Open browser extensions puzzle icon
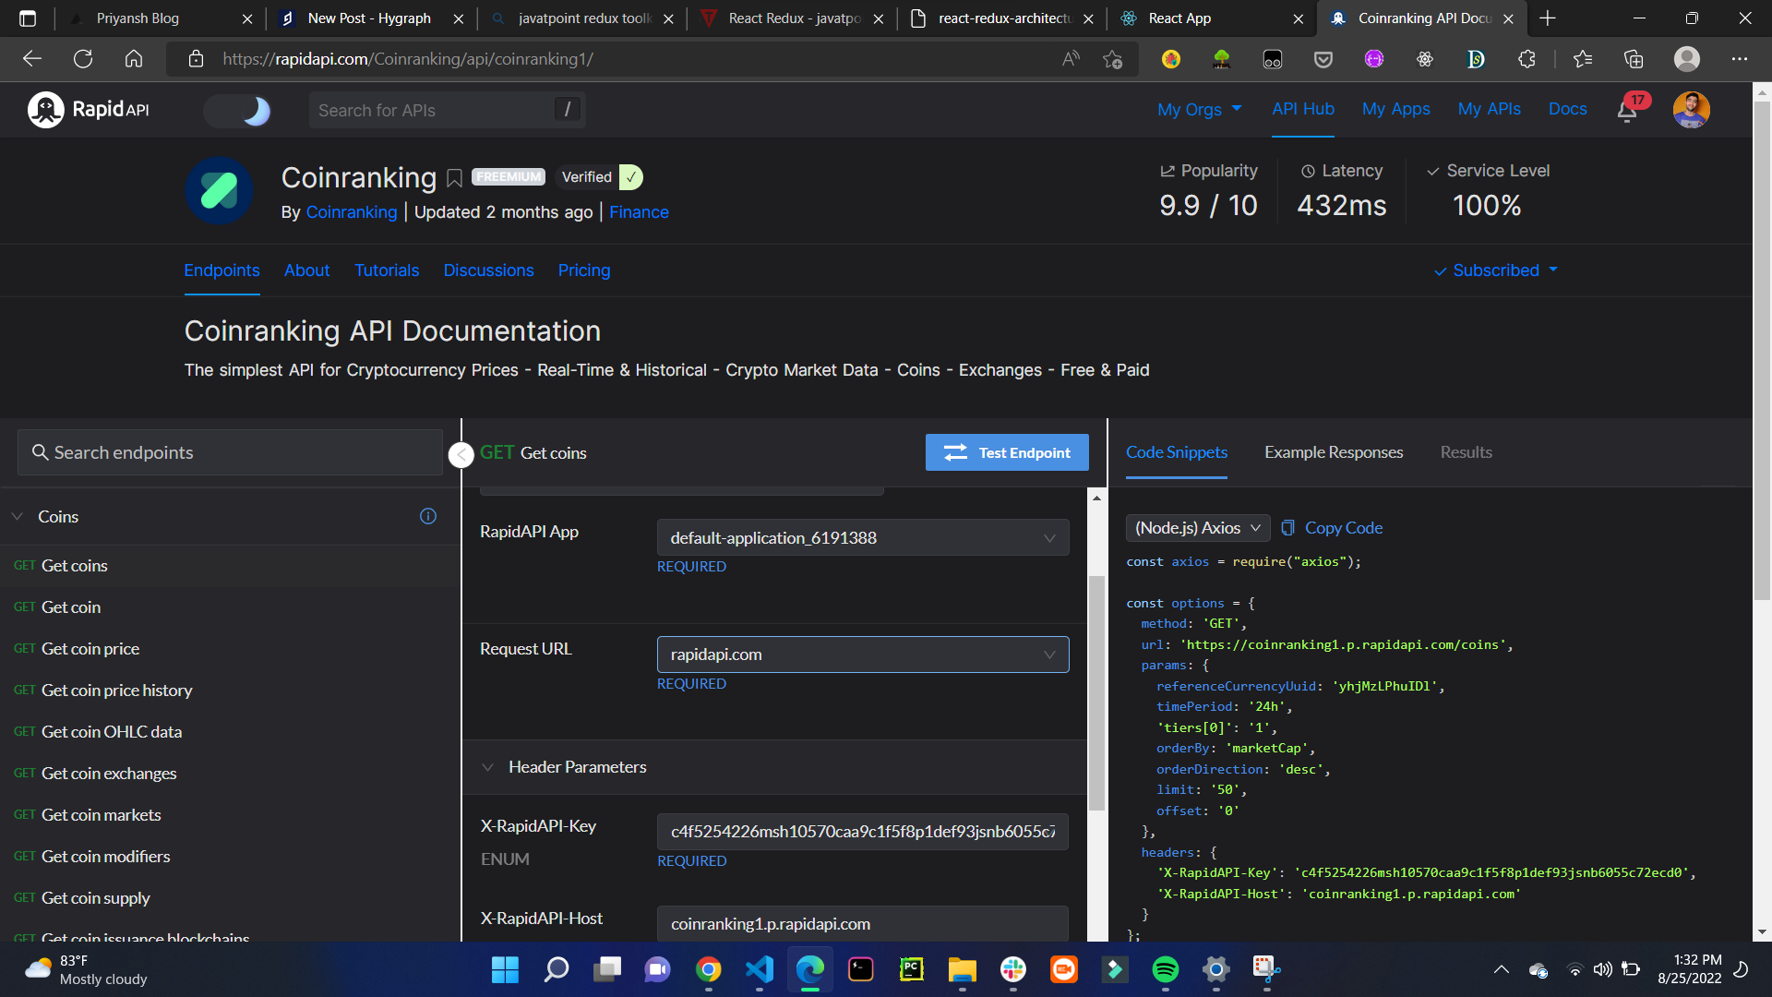Image resolution: width=1772 pixels, height=997 pixels. click(x=1527, y=59)
